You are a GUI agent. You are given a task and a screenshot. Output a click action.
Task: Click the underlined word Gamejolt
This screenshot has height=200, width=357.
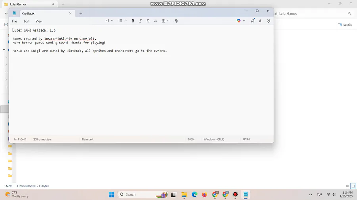87,39
